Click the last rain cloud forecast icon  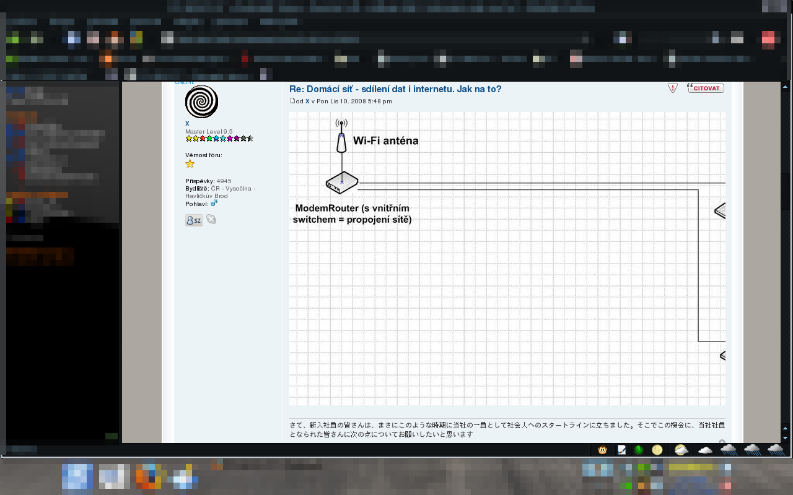[776, 450]
